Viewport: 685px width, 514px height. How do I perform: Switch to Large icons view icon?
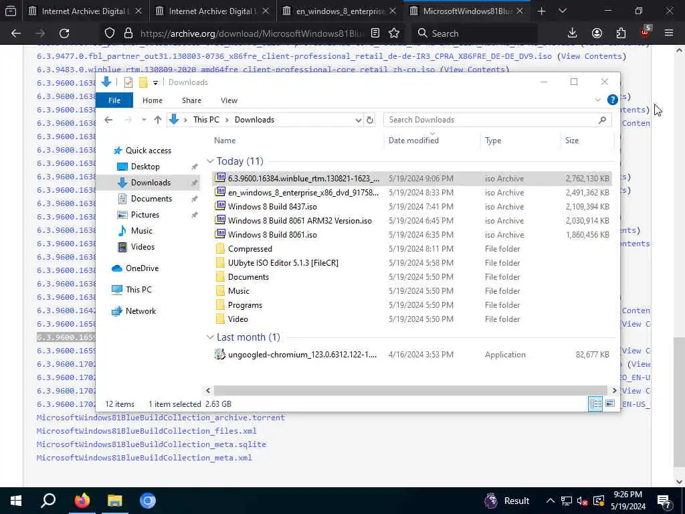point(610,404)
